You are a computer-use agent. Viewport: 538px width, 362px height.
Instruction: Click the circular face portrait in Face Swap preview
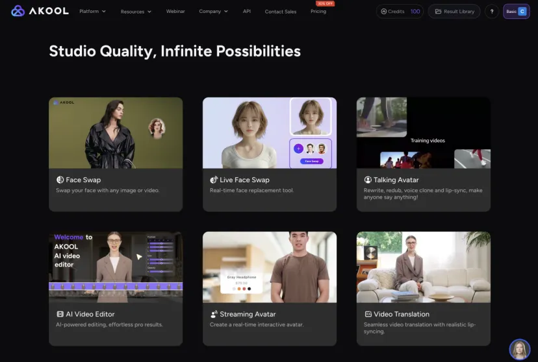tap(157, 128)
